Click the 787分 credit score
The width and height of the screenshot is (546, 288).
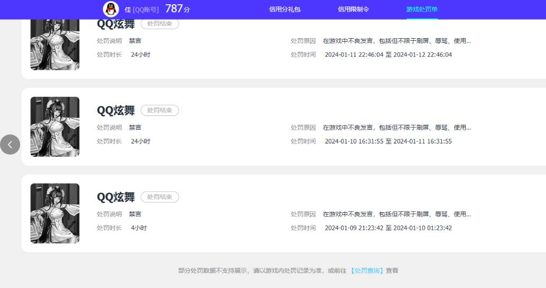pyautogui.click(x=177, y=8)
